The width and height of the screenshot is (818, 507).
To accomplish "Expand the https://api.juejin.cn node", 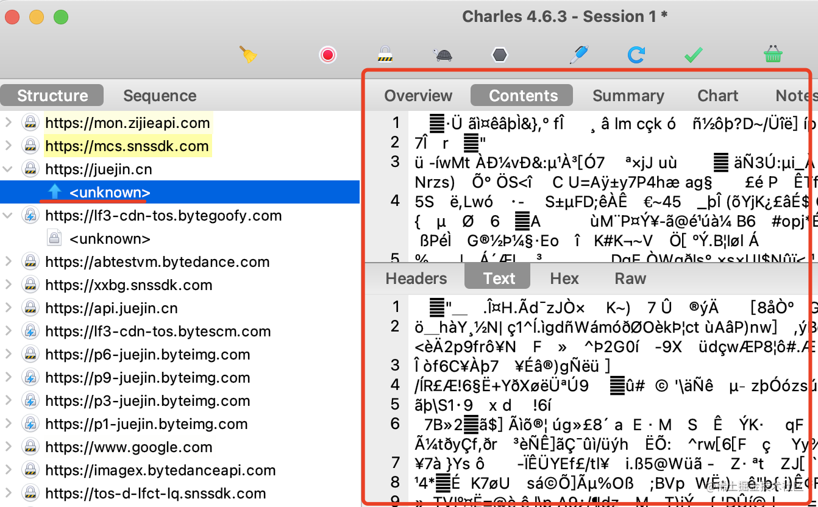I will coord(9,308).
